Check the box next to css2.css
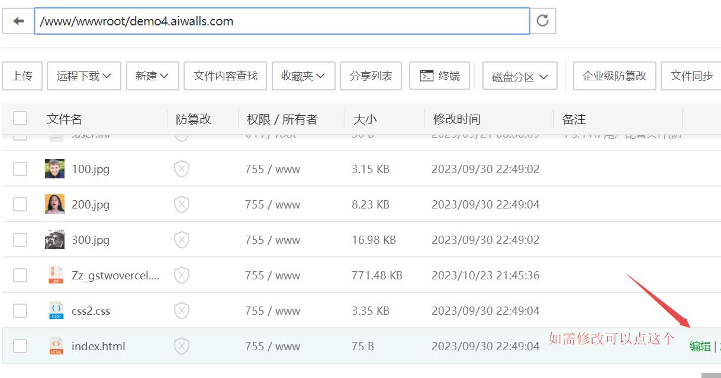The width and height of the screenshot is (721, 378). coord(20,311)
